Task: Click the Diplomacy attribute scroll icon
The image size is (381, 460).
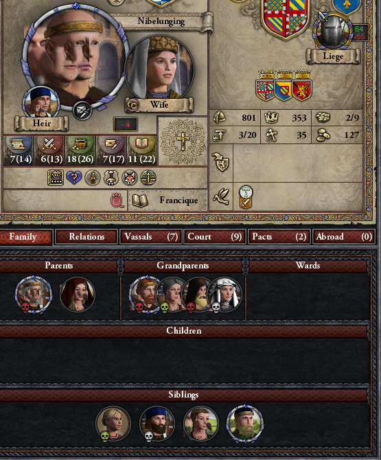Action: (x=18, y=144)
